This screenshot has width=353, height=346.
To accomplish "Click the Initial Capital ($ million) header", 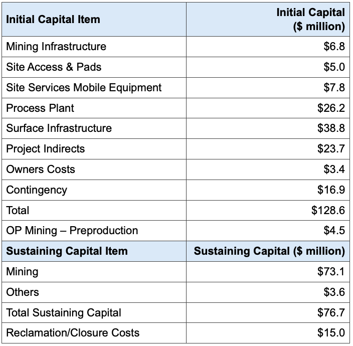I will [311, 20].
